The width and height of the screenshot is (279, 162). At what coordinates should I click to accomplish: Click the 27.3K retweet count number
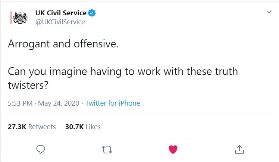[x=17, y=127]
